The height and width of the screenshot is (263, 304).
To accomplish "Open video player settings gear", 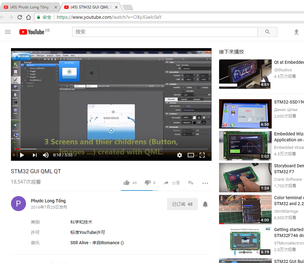I will click(180, 155).
